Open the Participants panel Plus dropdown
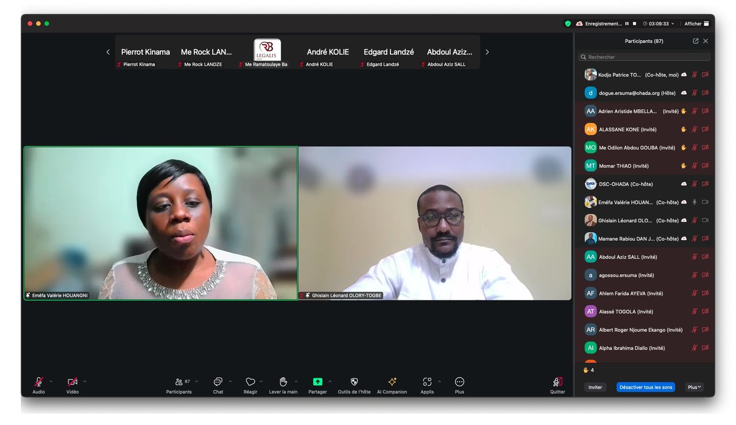 click(x=695, y=387)
